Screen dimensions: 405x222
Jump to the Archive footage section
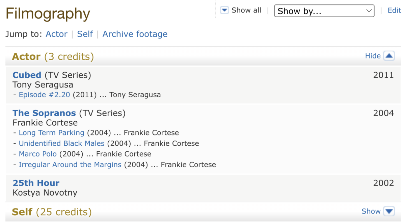tap(135, 34)
